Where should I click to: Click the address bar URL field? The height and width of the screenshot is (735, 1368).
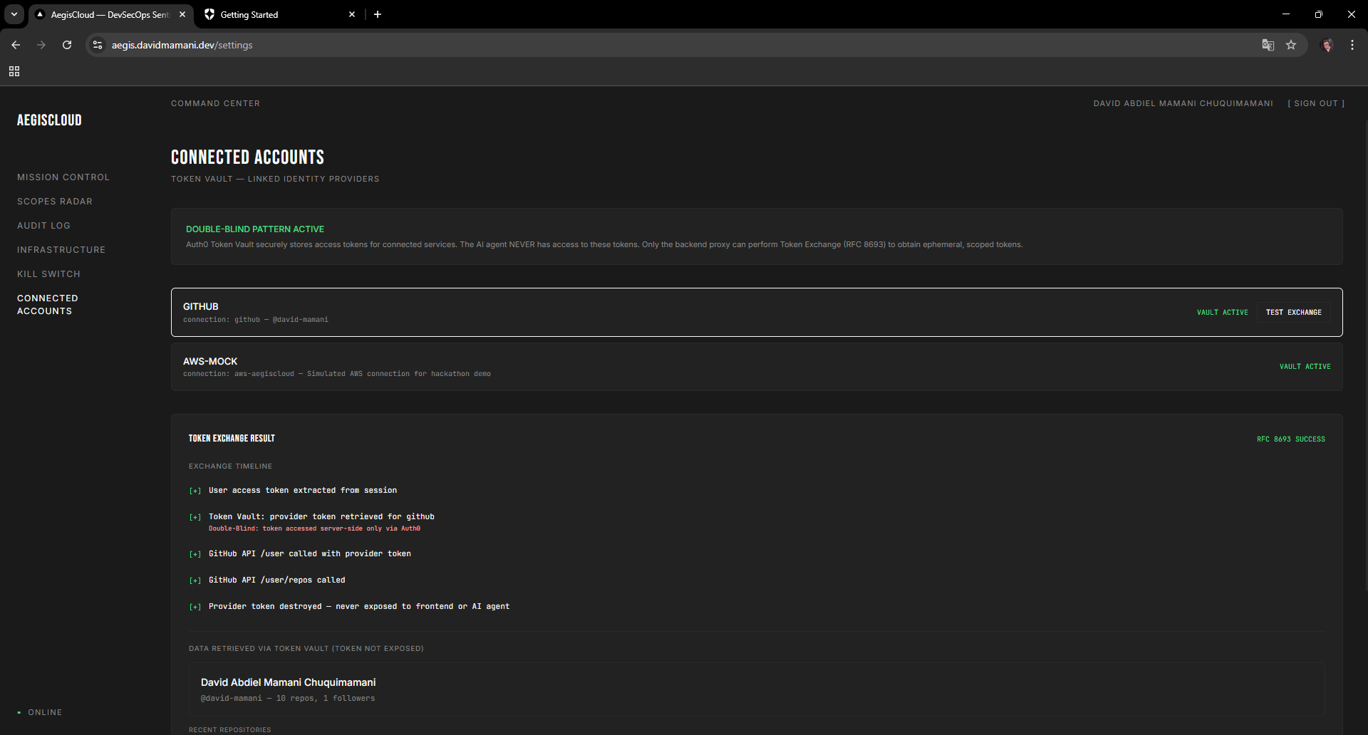point(677,45)
